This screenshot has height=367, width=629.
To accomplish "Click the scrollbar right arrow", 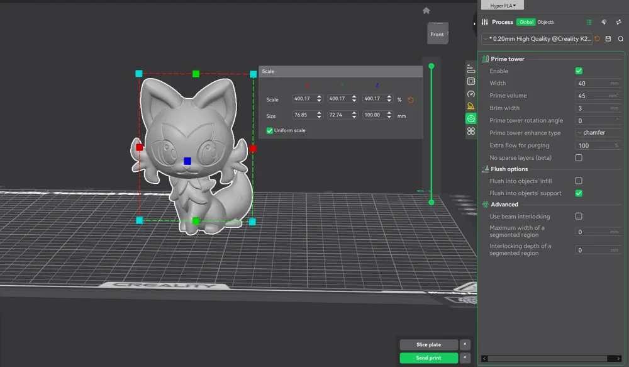I will tap(618, 359).
